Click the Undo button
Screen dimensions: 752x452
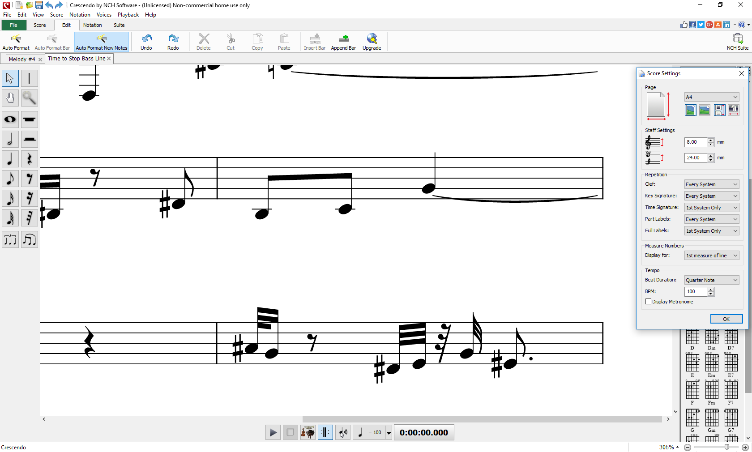coord(146,42)
